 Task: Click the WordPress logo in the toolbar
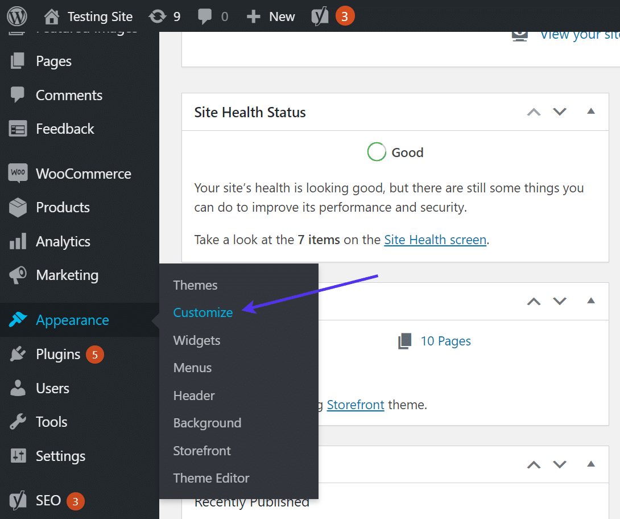[x=16, y=15]
